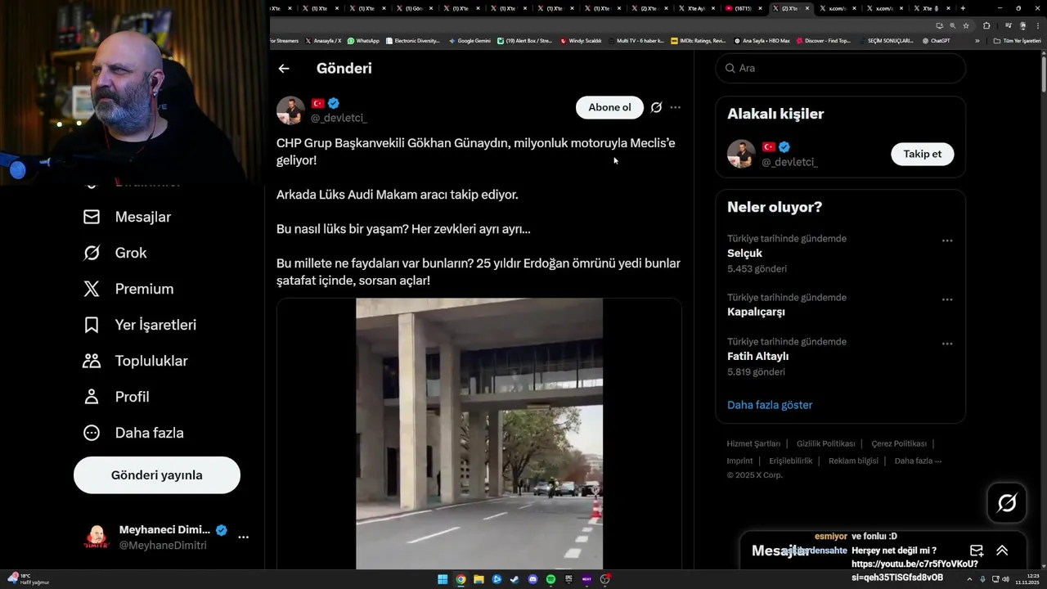1047x589 pixels.
Task: Expand the Mesajlar drawer with double chevron
Action: click(1002, 551)
